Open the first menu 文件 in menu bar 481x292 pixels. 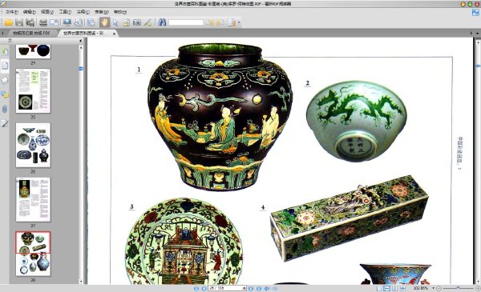(12, 12)
